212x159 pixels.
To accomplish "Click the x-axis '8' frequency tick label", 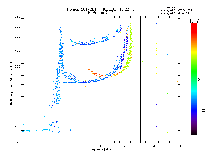I will coord(140,146).
